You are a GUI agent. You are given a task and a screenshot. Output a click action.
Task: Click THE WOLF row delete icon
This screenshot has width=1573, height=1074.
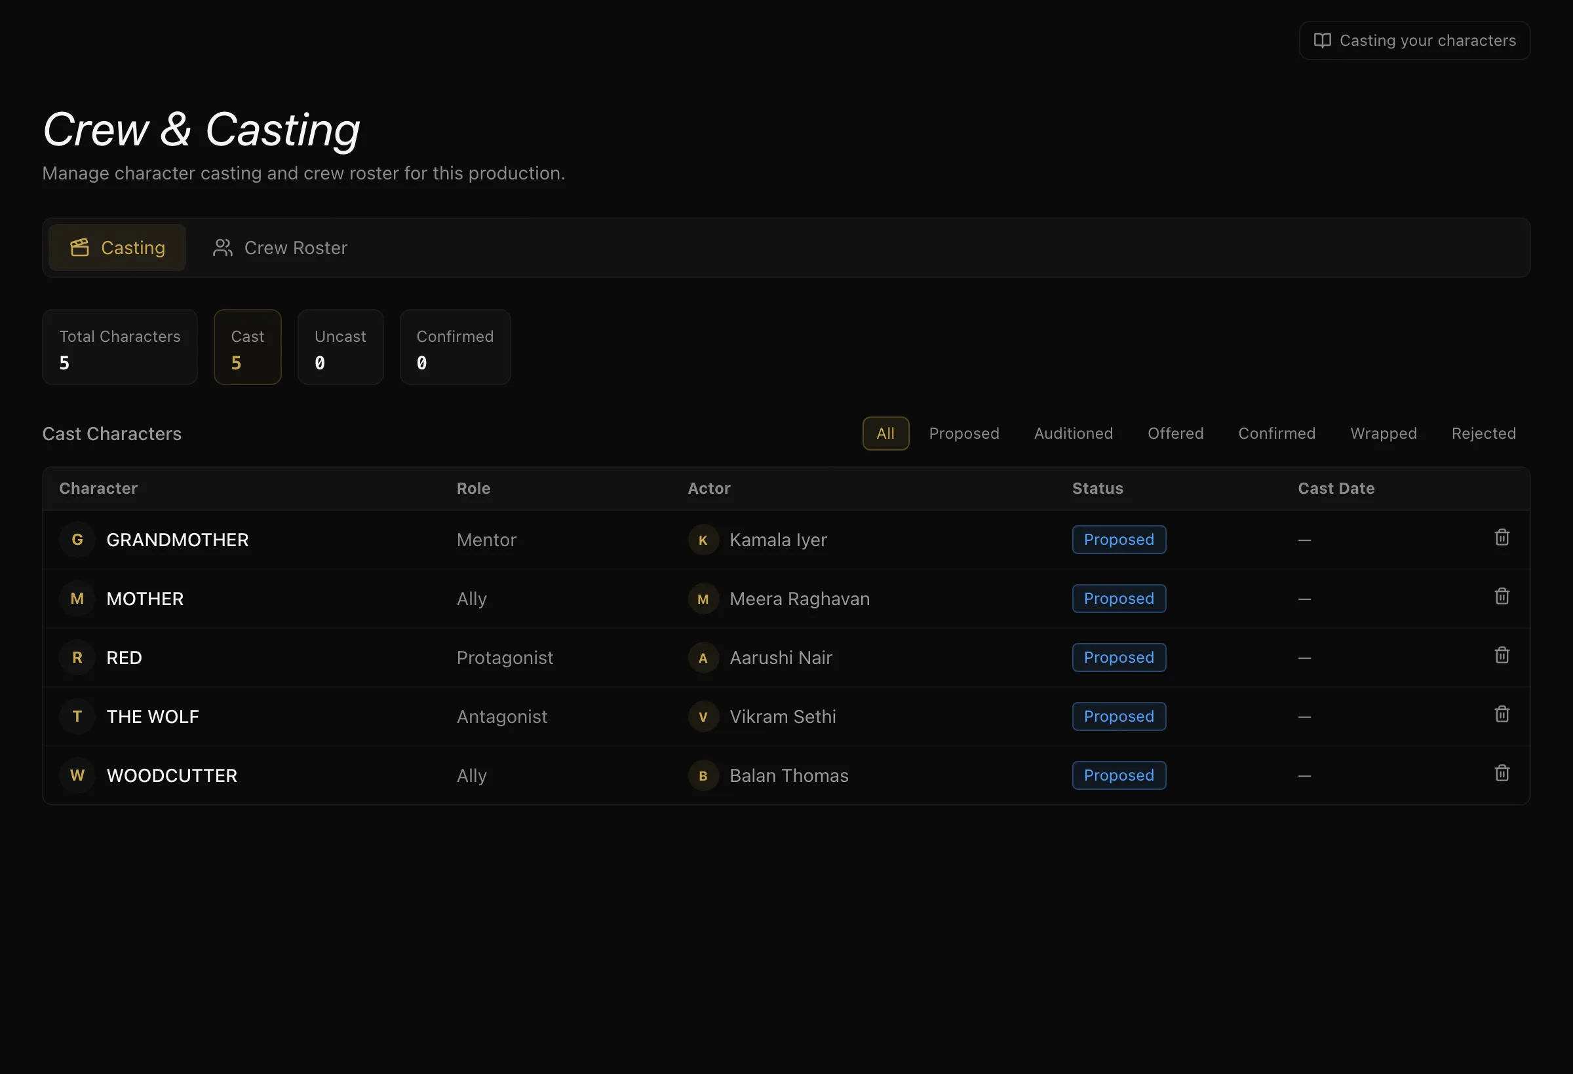click(1502, 714)
